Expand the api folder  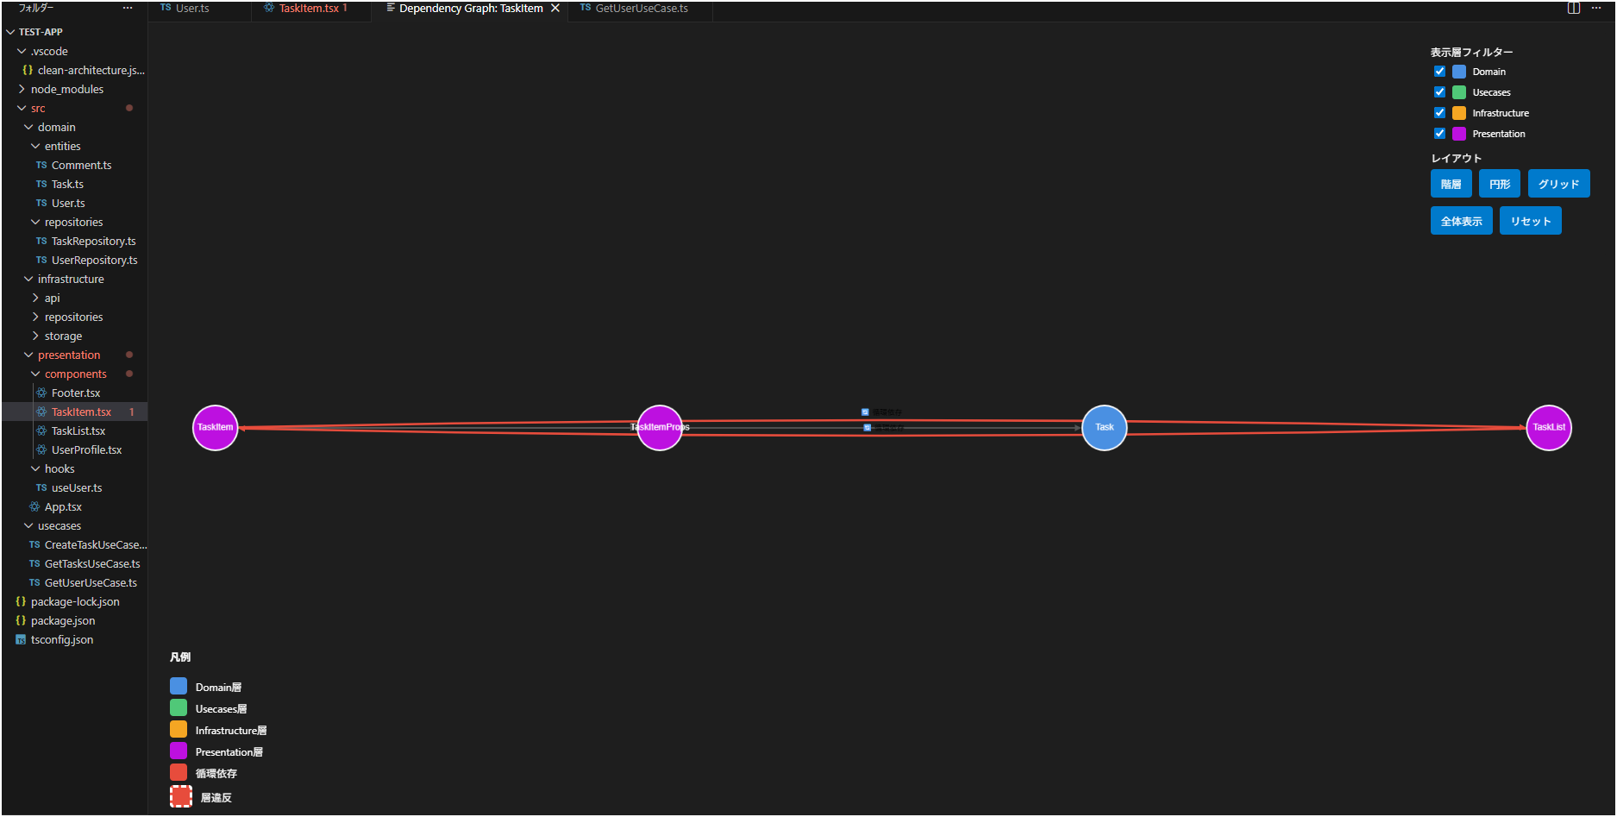coord(35,298)
